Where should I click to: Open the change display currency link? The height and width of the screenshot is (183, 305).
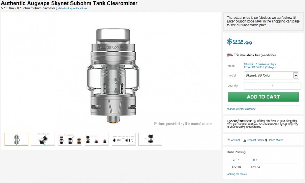[241, 109]
